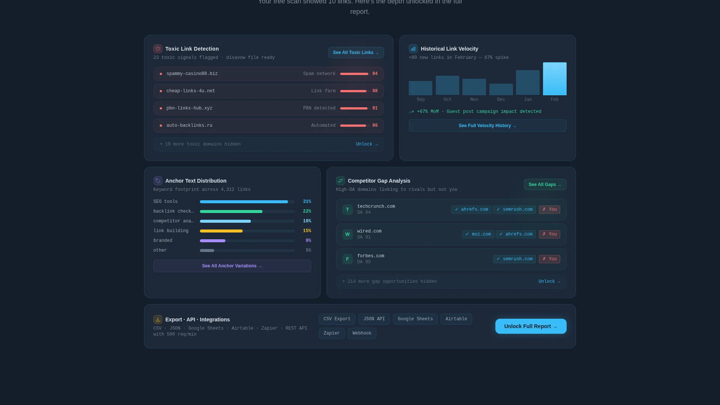Click Unlock Full Report button
The image size is (720, 405).
tap(531, 326)
